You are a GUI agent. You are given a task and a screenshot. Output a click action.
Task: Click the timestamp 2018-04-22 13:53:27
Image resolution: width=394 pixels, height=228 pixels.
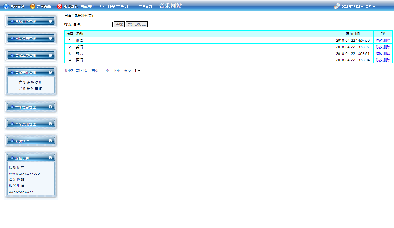click(353, 47)
